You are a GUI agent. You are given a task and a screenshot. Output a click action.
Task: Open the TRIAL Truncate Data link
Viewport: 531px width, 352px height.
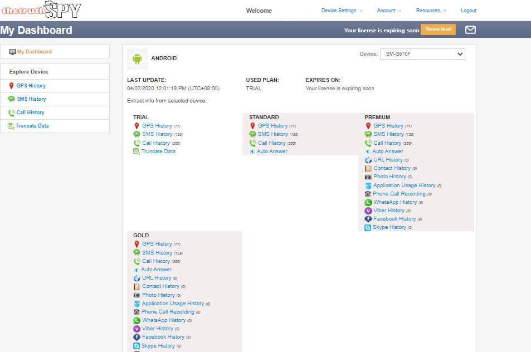click(158, 151)
